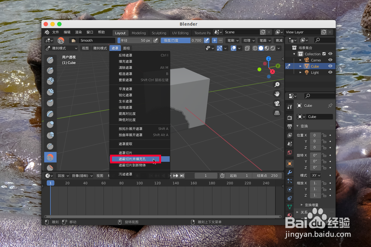Click the plus add direction button

coord(215,40)
